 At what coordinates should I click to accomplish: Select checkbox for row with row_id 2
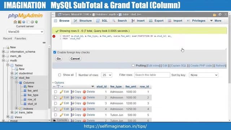[x=56, y=97]
